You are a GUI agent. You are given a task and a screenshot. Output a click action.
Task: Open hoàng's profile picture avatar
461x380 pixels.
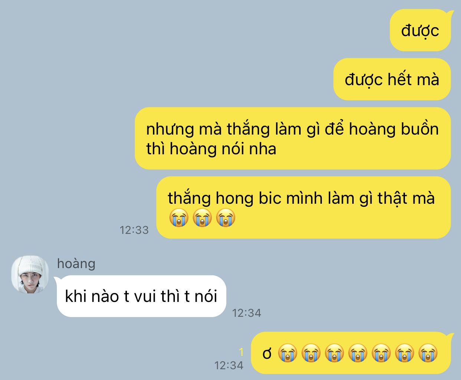[x=30, y=274]
